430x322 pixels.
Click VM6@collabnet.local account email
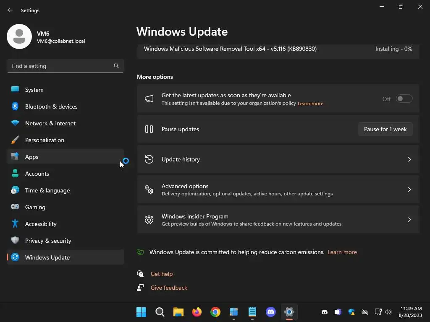[x=61, y=41]
